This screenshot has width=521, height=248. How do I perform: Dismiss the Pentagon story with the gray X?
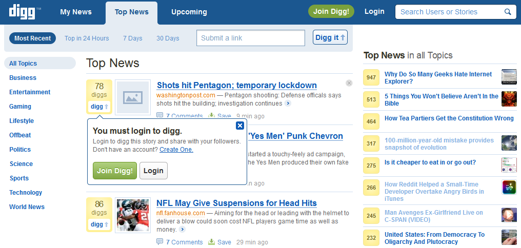pyautogui.click(x=349, y=83)
